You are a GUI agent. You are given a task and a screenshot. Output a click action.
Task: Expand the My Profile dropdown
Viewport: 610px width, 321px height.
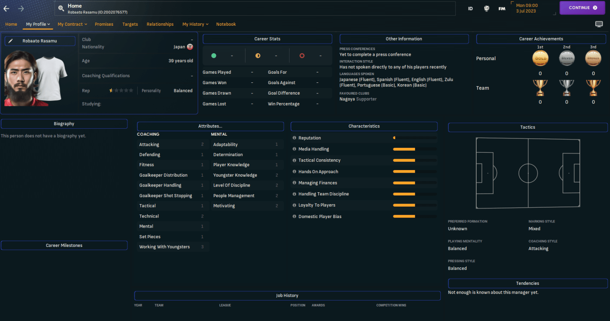point(38,24)
